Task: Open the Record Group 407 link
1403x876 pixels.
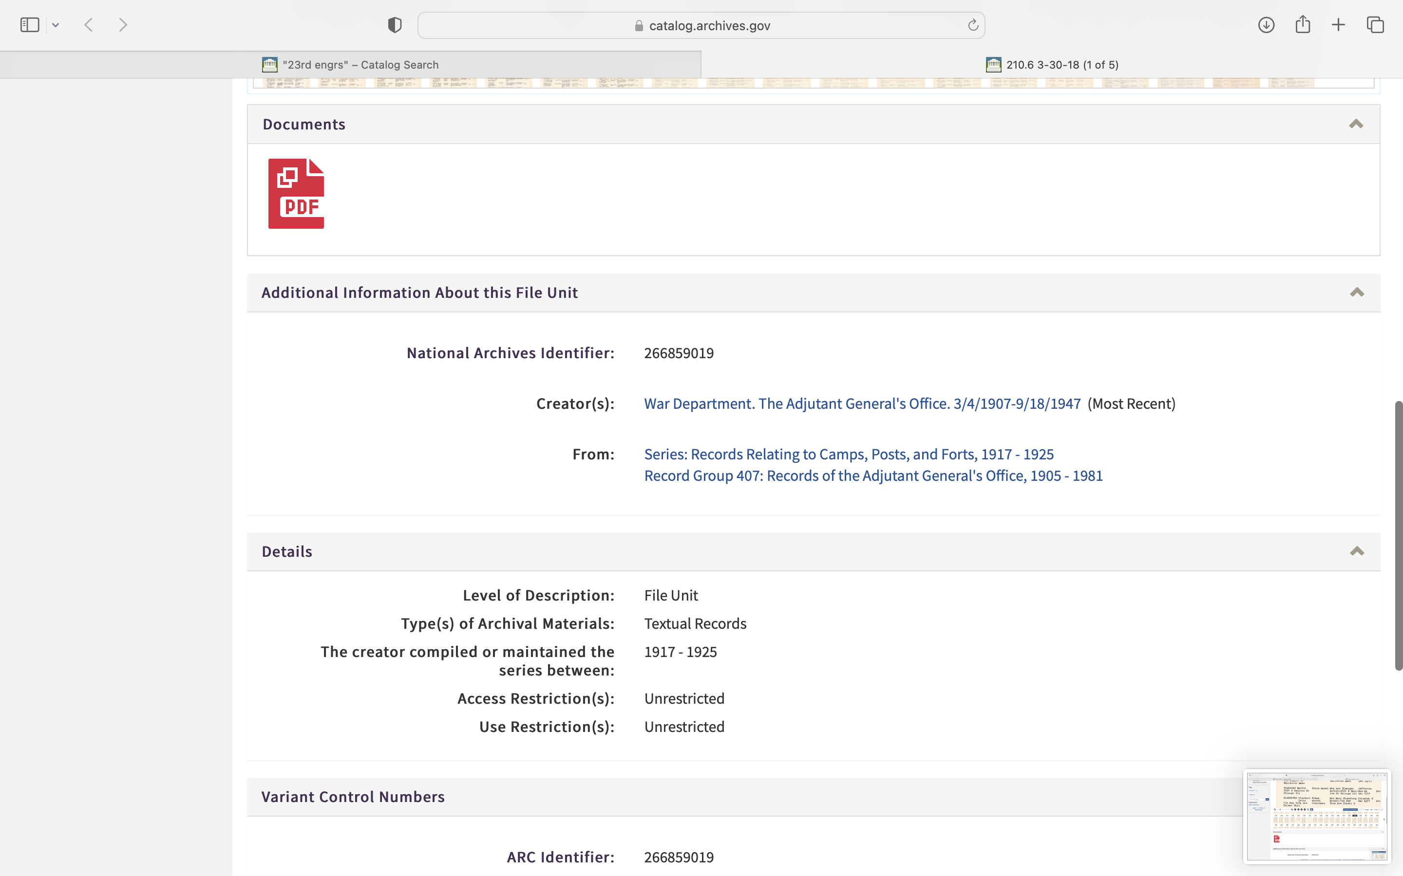Action: 873,475
